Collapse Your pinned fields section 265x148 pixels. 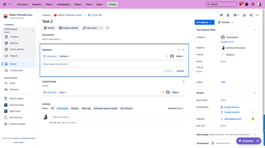click(x=255, y=30)
